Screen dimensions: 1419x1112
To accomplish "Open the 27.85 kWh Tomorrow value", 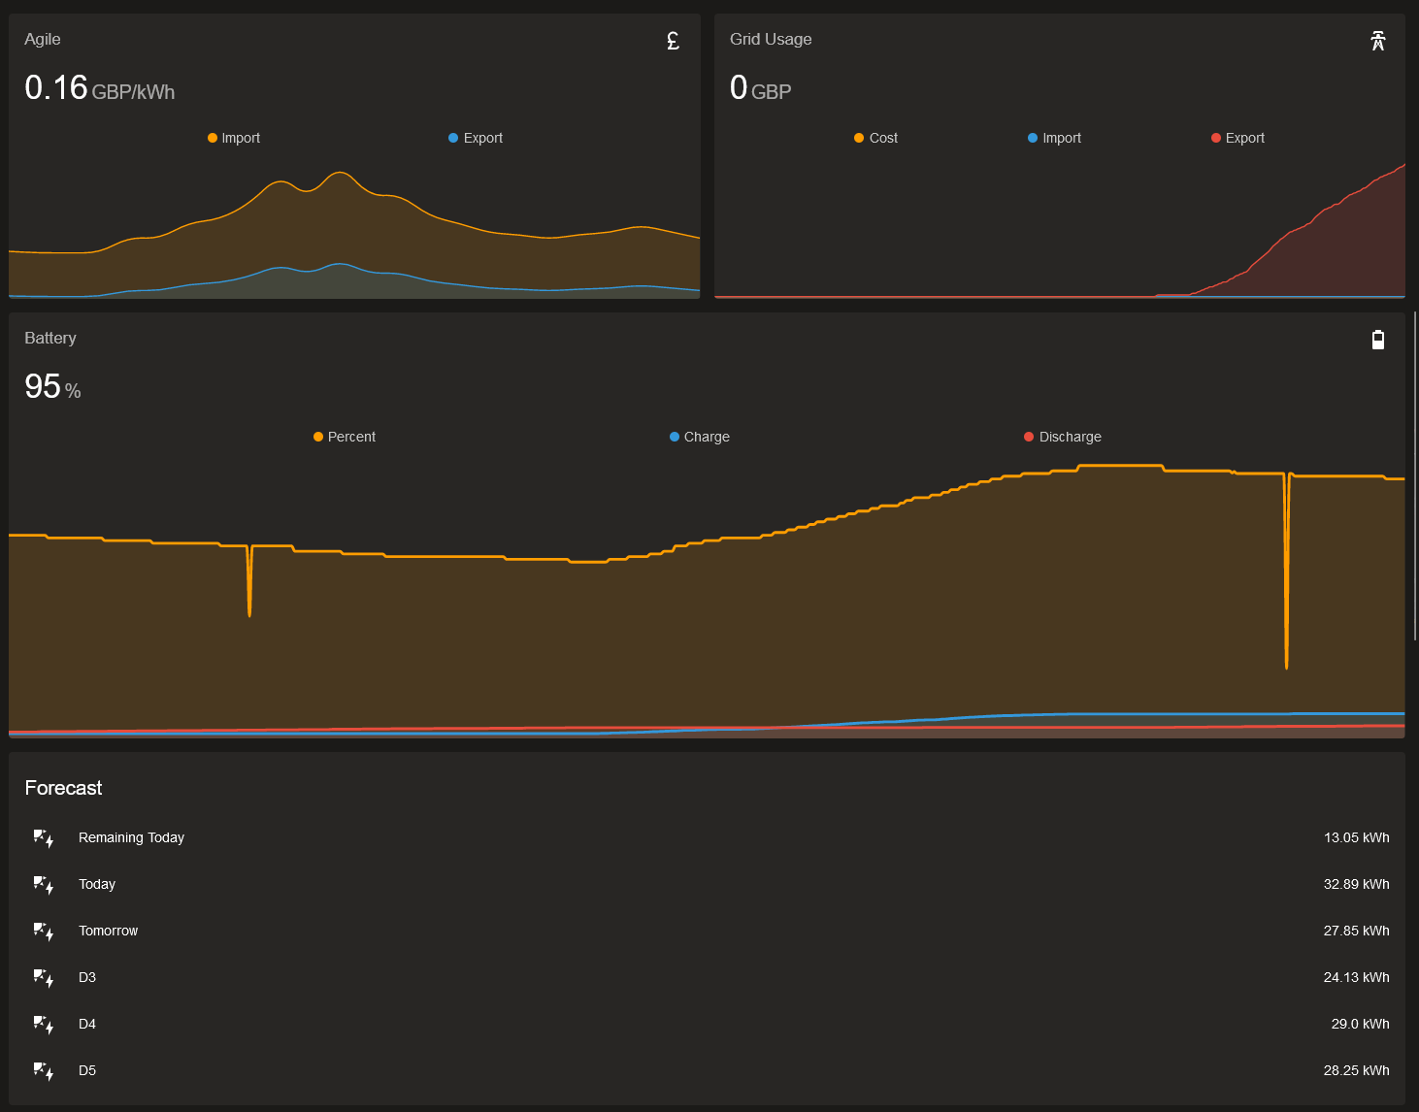I will coord(1356,931).
